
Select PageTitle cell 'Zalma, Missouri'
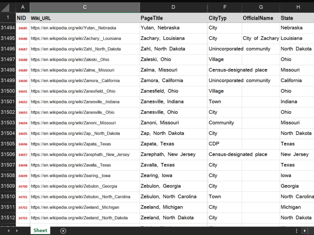tap(173, 70)
